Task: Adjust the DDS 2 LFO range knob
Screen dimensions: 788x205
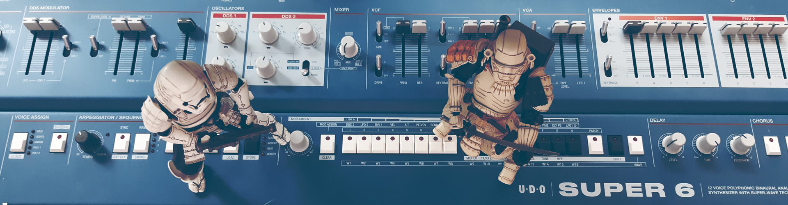Action: click(266, 68)
